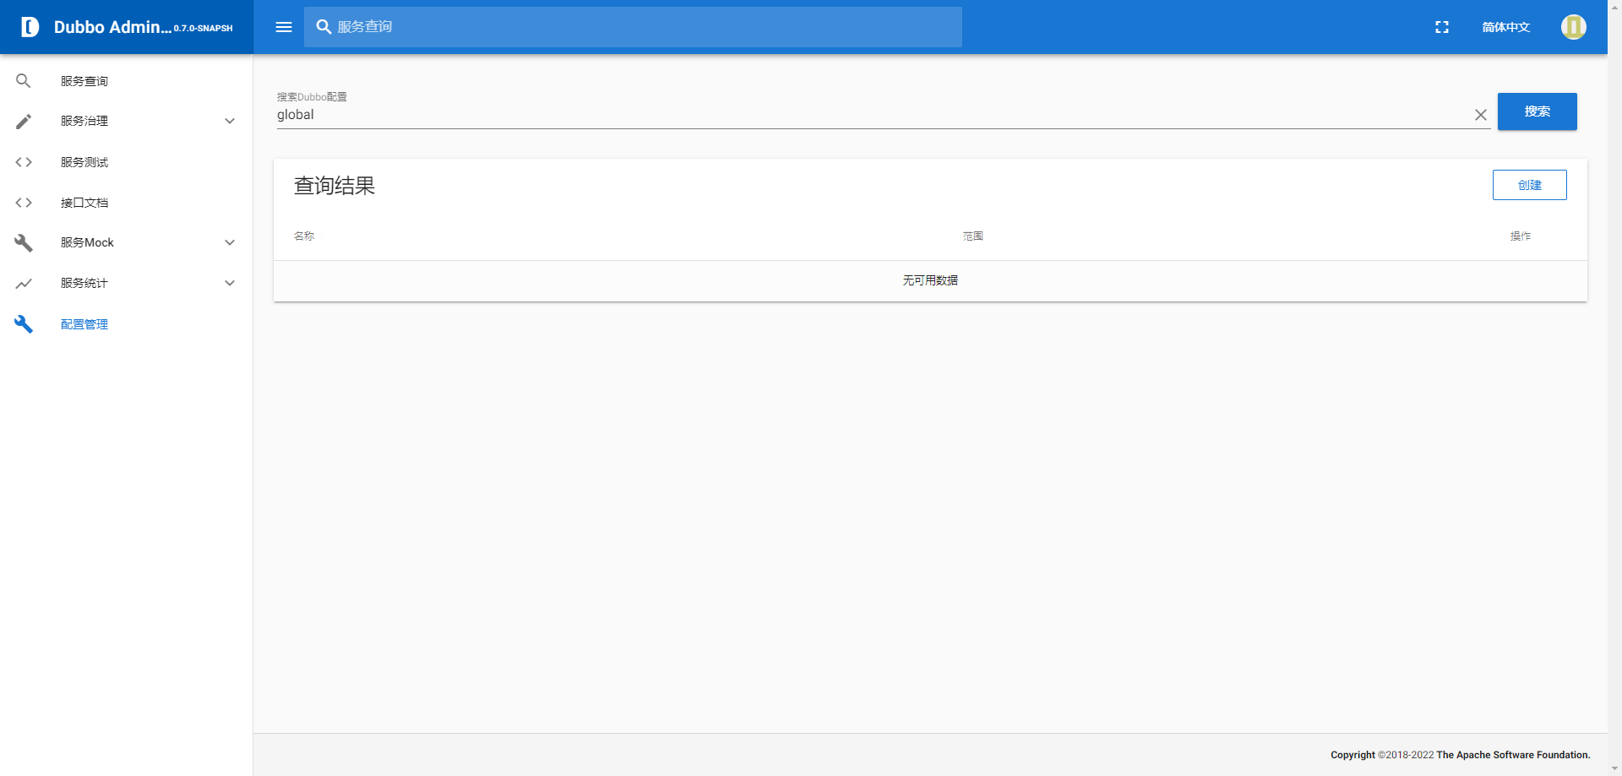
Task: Expand the 服务Mock submenu chevron
Action: point(230,243)
